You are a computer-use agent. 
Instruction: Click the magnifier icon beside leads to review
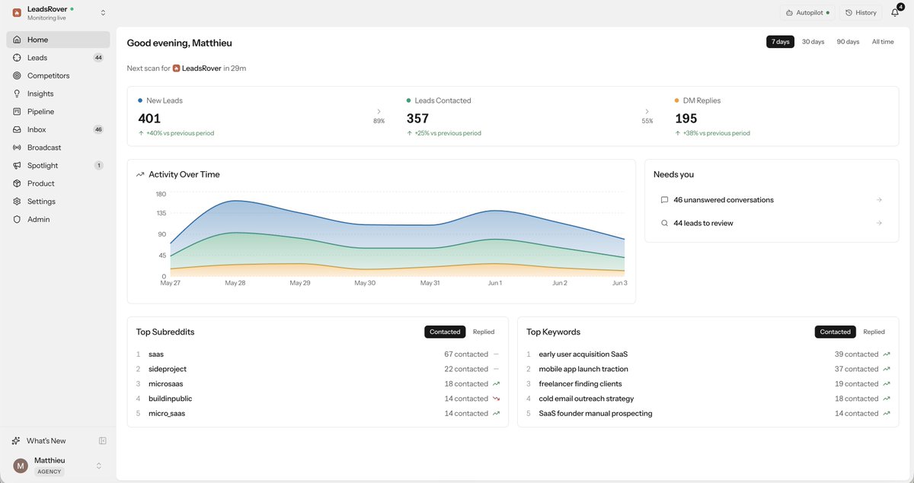coord(665,223)
